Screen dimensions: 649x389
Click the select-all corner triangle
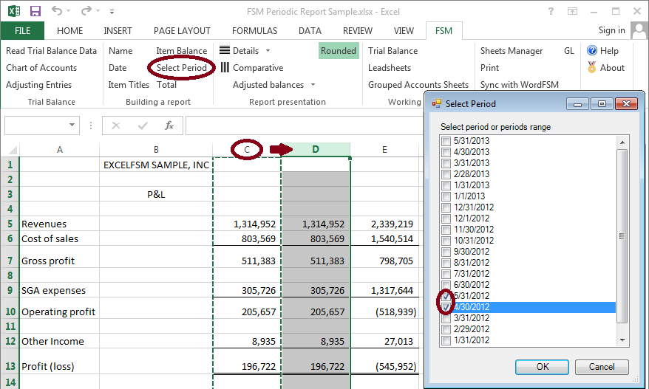click(13, 150)
